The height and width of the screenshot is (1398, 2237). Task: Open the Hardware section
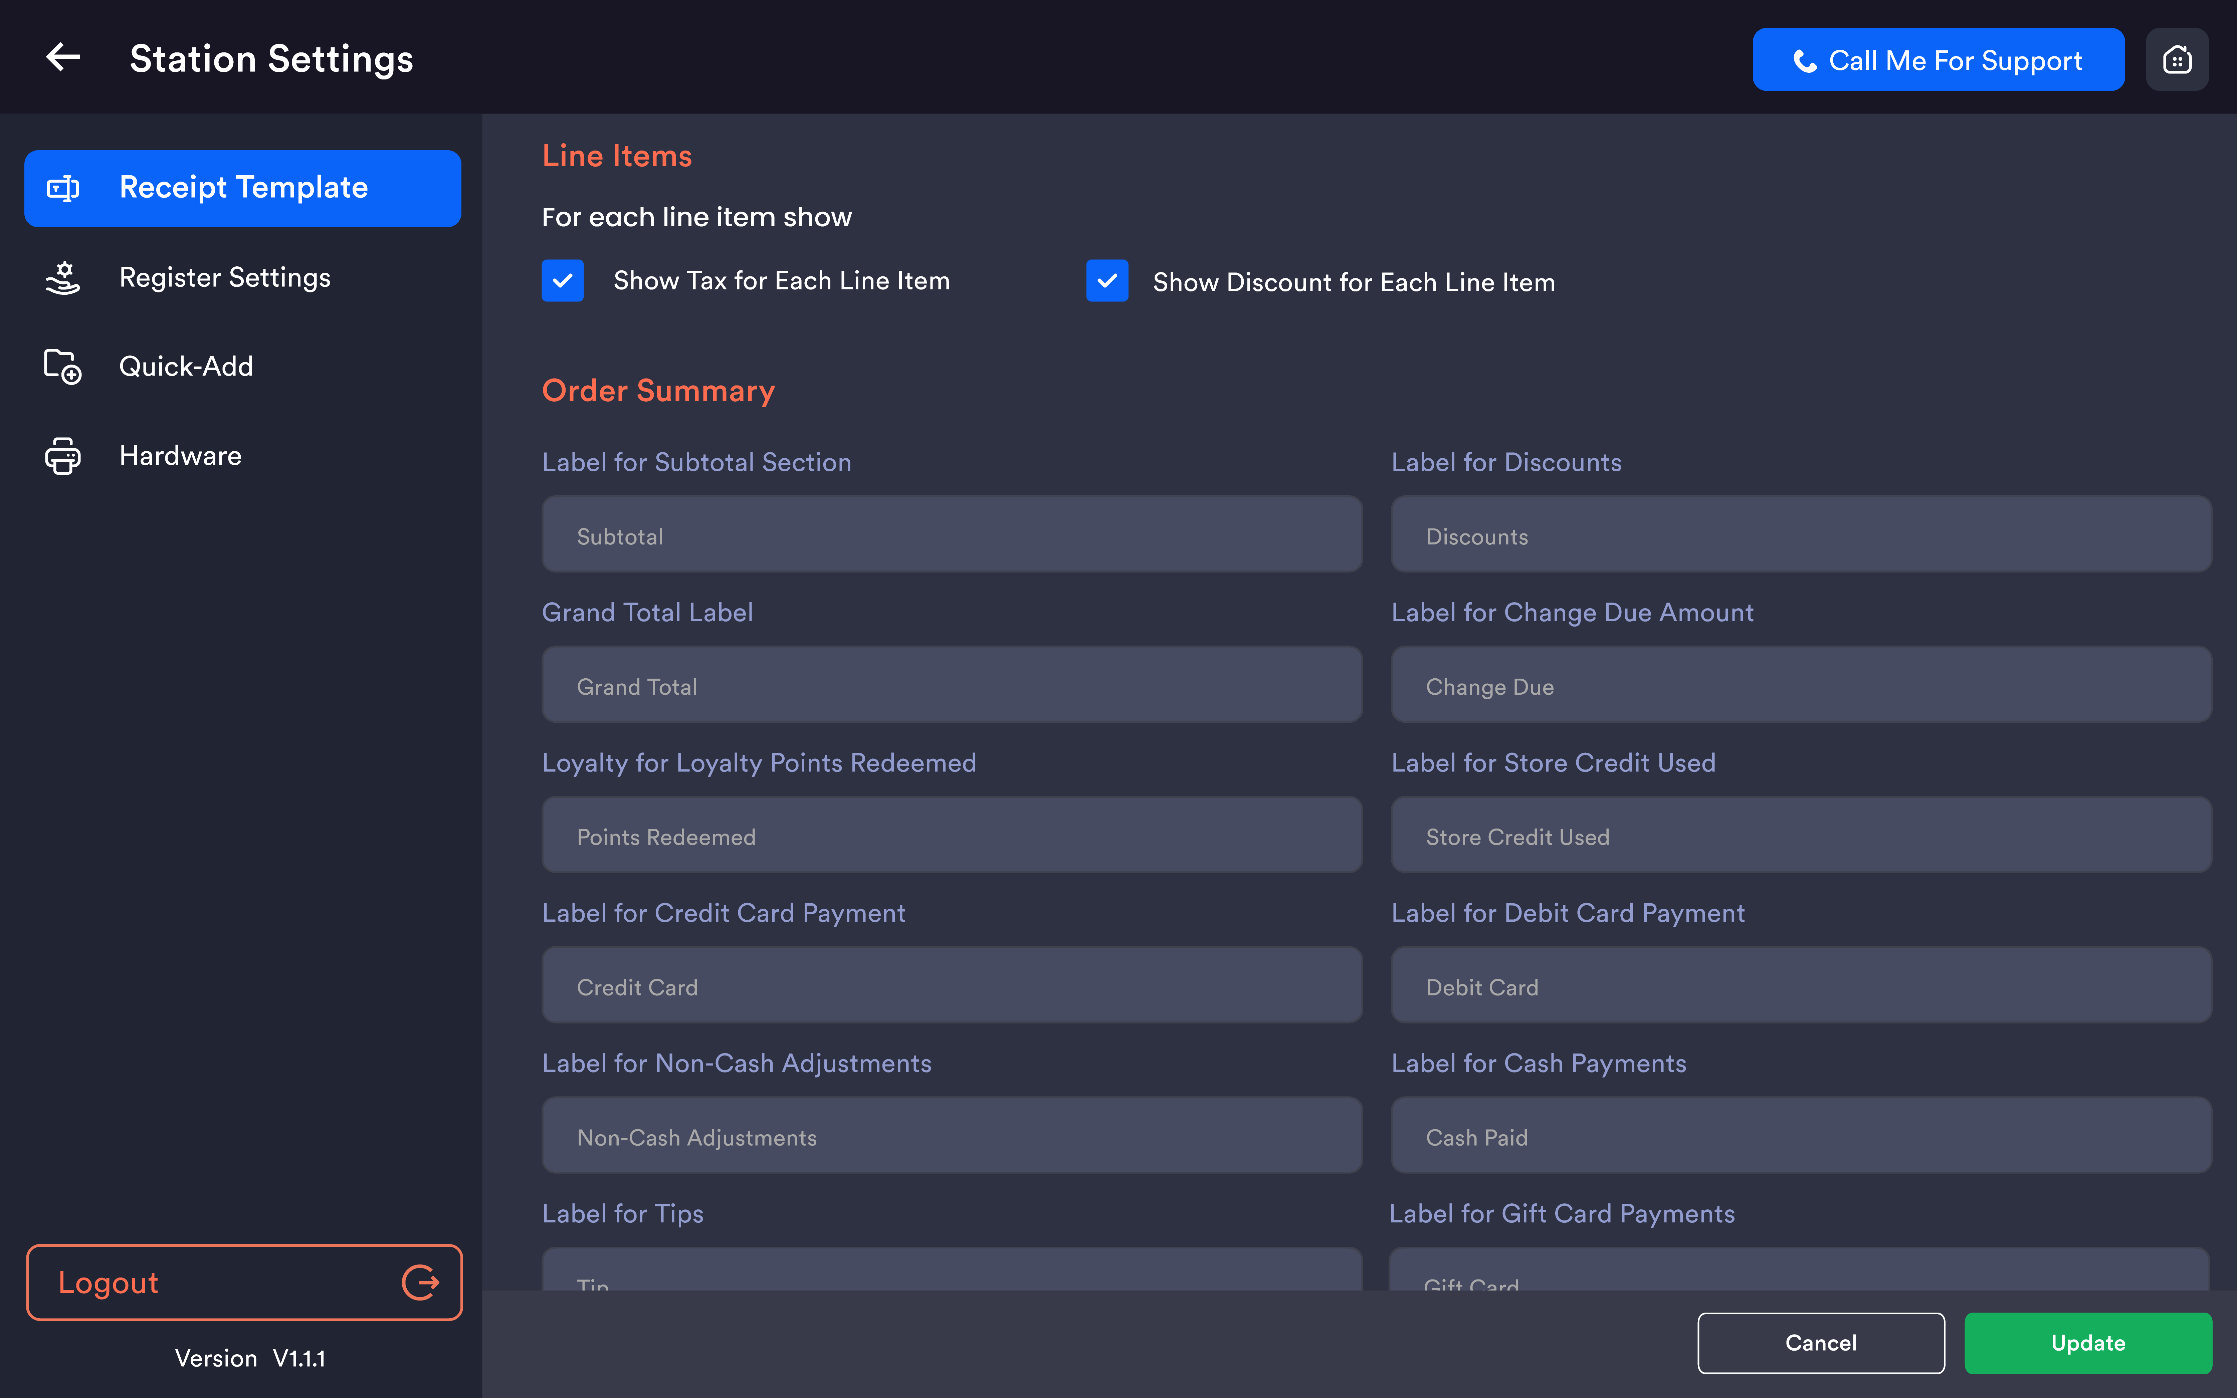click(243, 456)
